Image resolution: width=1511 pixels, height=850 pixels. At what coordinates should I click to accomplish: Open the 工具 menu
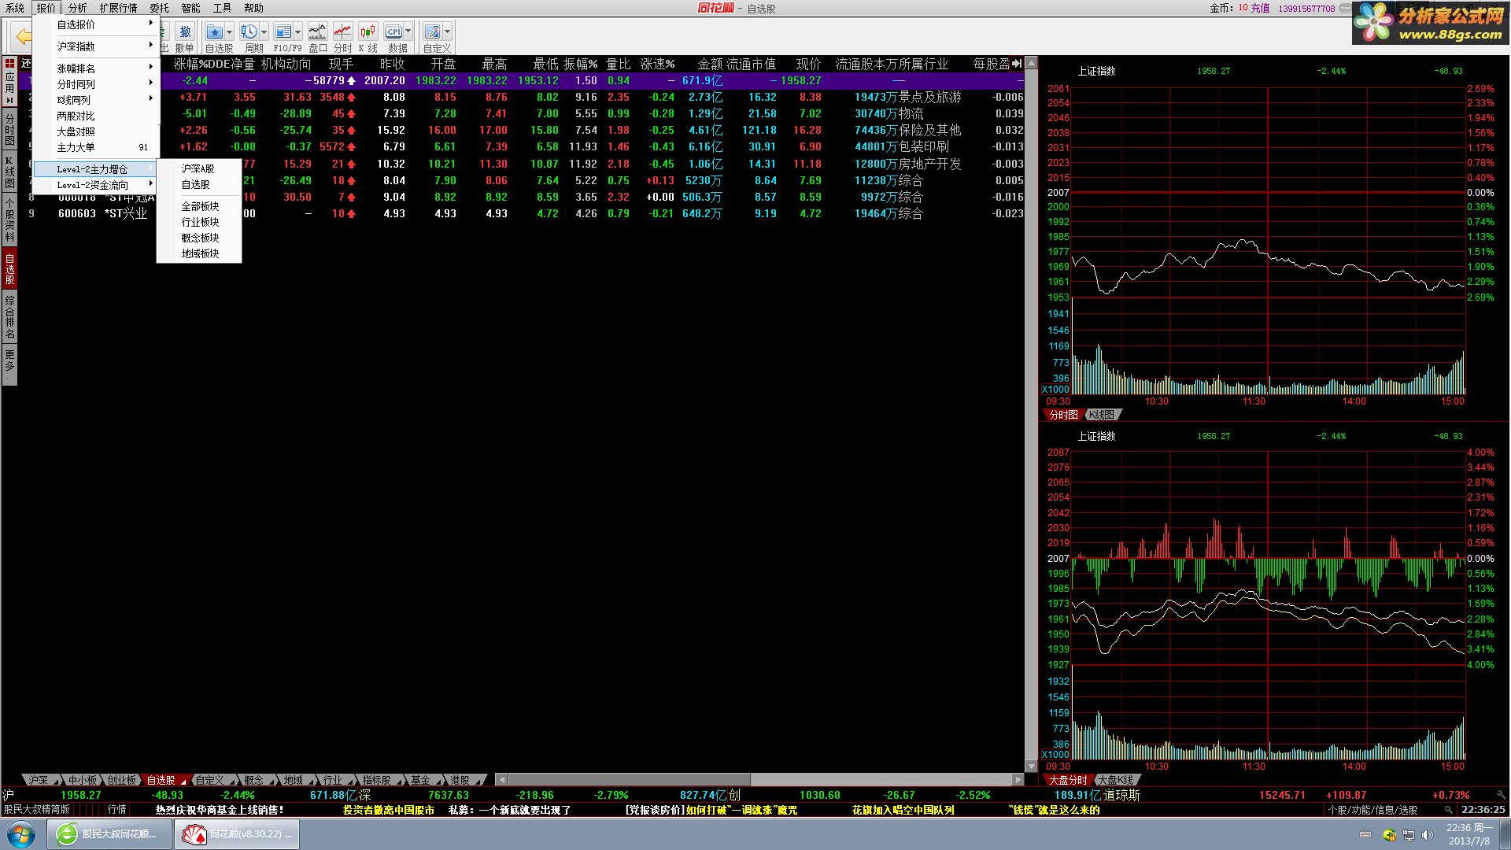222,8
